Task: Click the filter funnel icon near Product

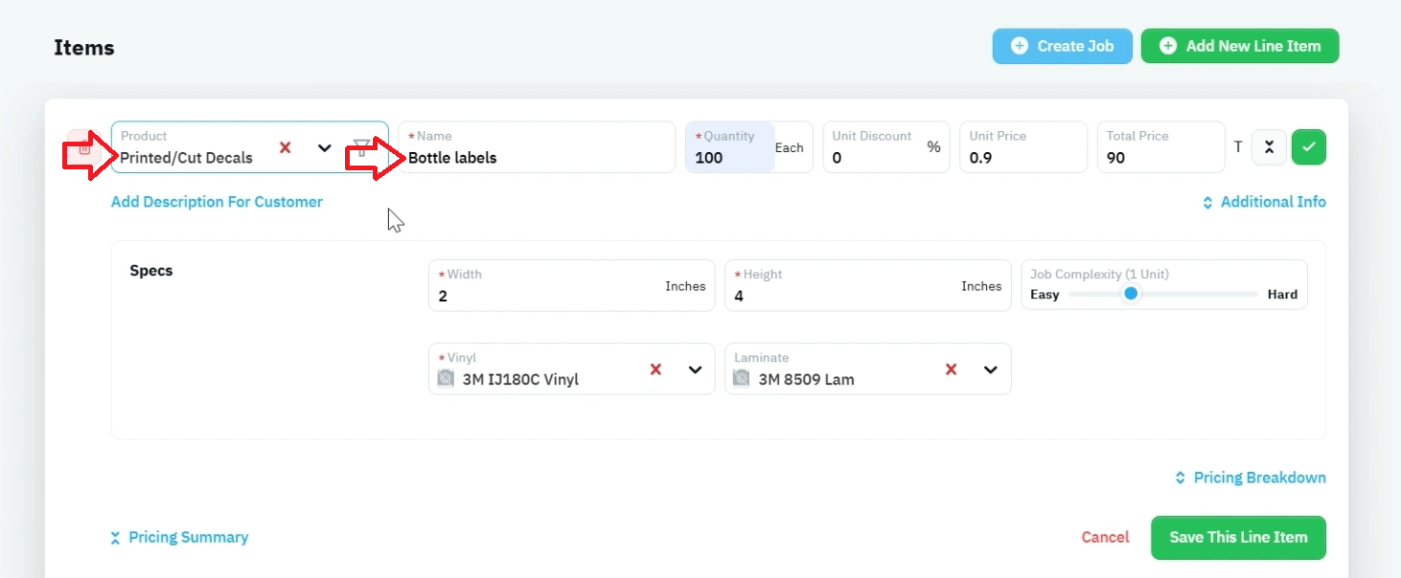Action: point(361,147)
